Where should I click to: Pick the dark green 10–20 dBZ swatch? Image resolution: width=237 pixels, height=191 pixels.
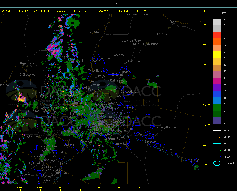pyautogui.click(x=217, y=114)
